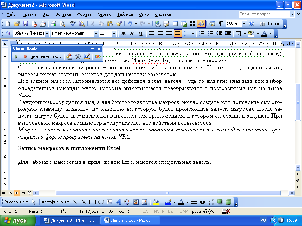Start recording a macro
The height and width of the screenshot is (226, 302).
pyautogui.click(x=25, y=56)
